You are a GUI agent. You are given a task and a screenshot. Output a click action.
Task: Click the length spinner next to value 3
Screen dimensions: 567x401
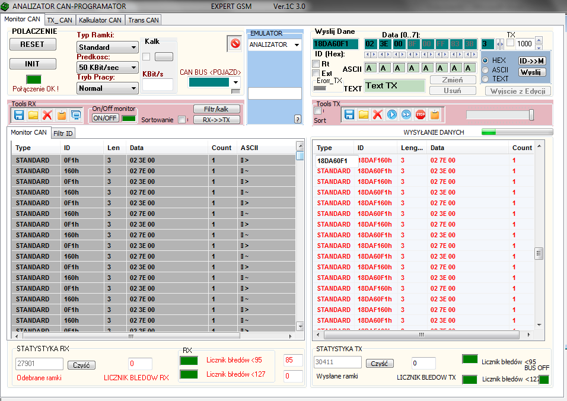(x=500, y=44)
